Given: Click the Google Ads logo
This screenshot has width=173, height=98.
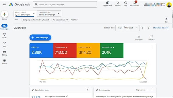Looking at the screenshot, I should pos(19,4).
